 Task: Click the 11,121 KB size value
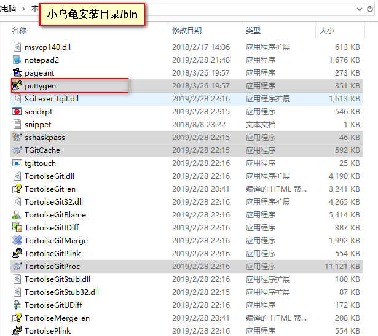pyautogui.click(x=342, y=267)
